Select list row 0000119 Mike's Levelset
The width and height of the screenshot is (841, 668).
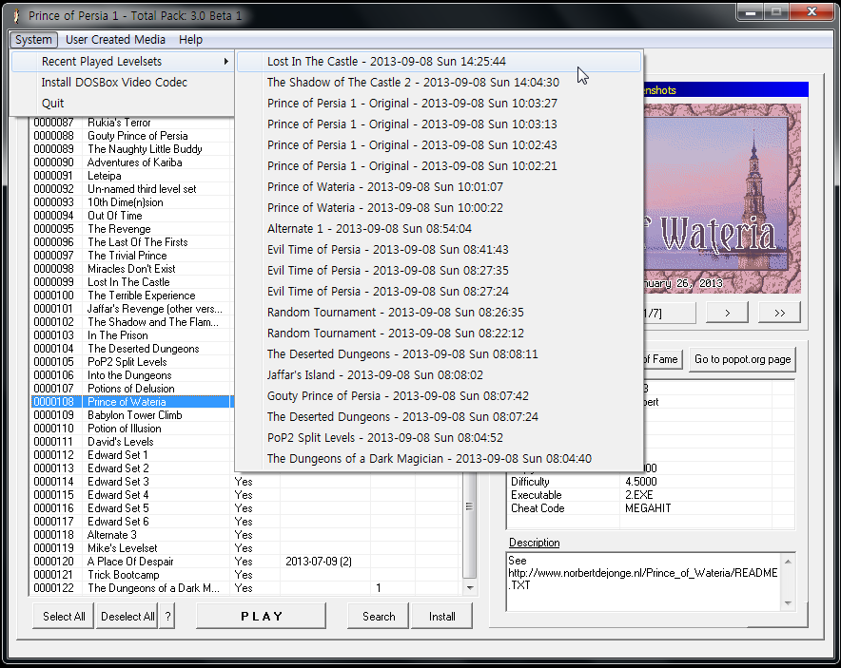pos(245,548)
